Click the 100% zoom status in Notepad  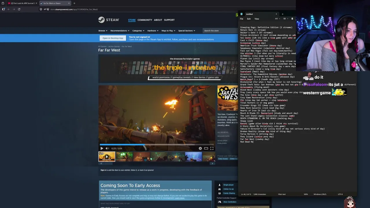point(306,194)
